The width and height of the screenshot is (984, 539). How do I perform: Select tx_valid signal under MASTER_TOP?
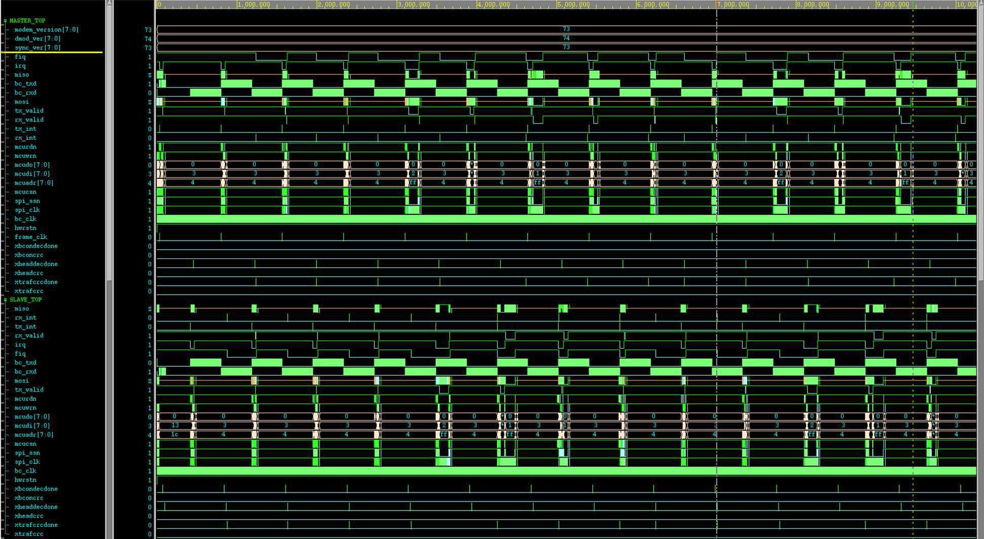[29, 111]
